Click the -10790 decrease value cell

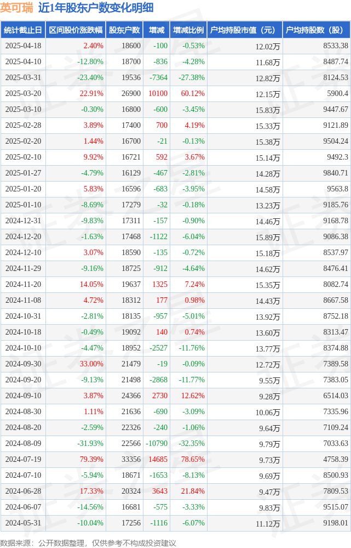156,444
